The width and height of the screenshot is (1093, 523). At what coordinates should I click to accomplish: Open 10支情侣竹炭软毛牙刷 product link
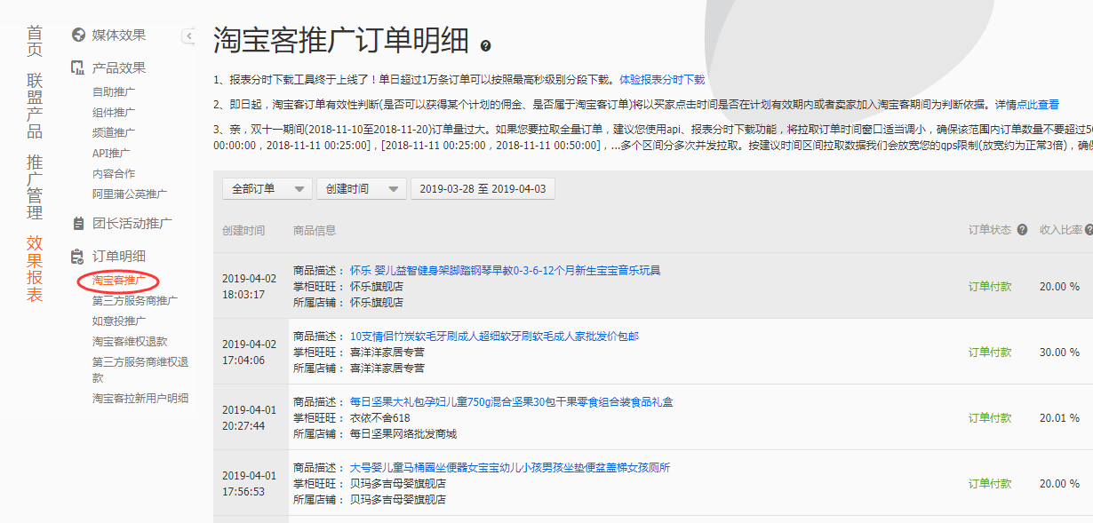click(494, 336)
